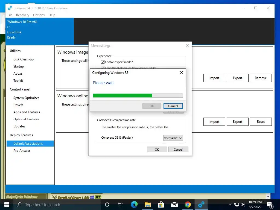280x210 pixels.
Task: Open File Explorer from taskbar
Action: 148,205
